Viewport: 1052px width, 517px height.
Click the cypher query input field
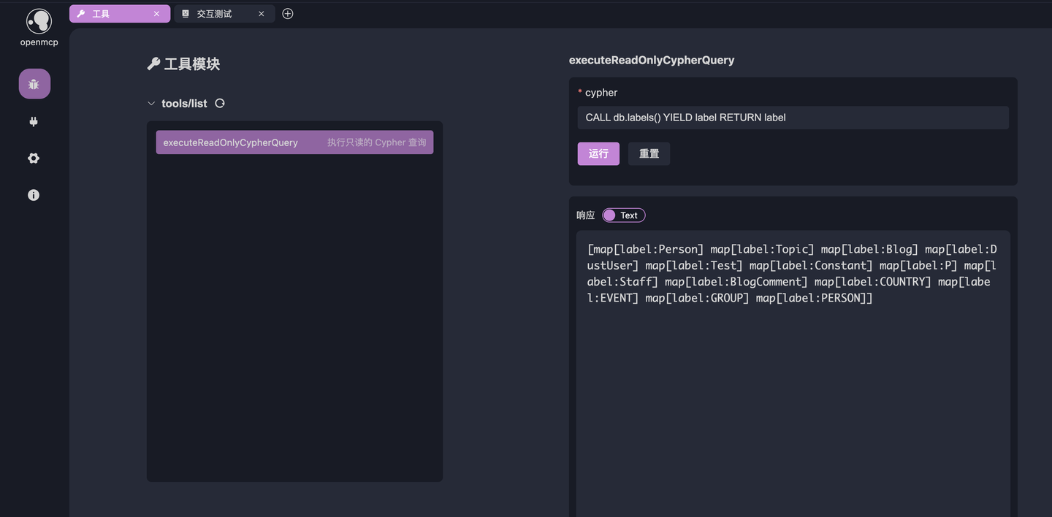point(793,118)
